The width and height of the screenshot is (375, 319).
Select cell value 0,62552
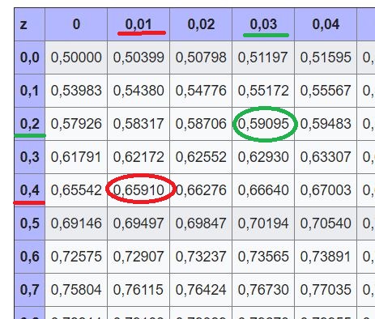click(x=201, y=157)
